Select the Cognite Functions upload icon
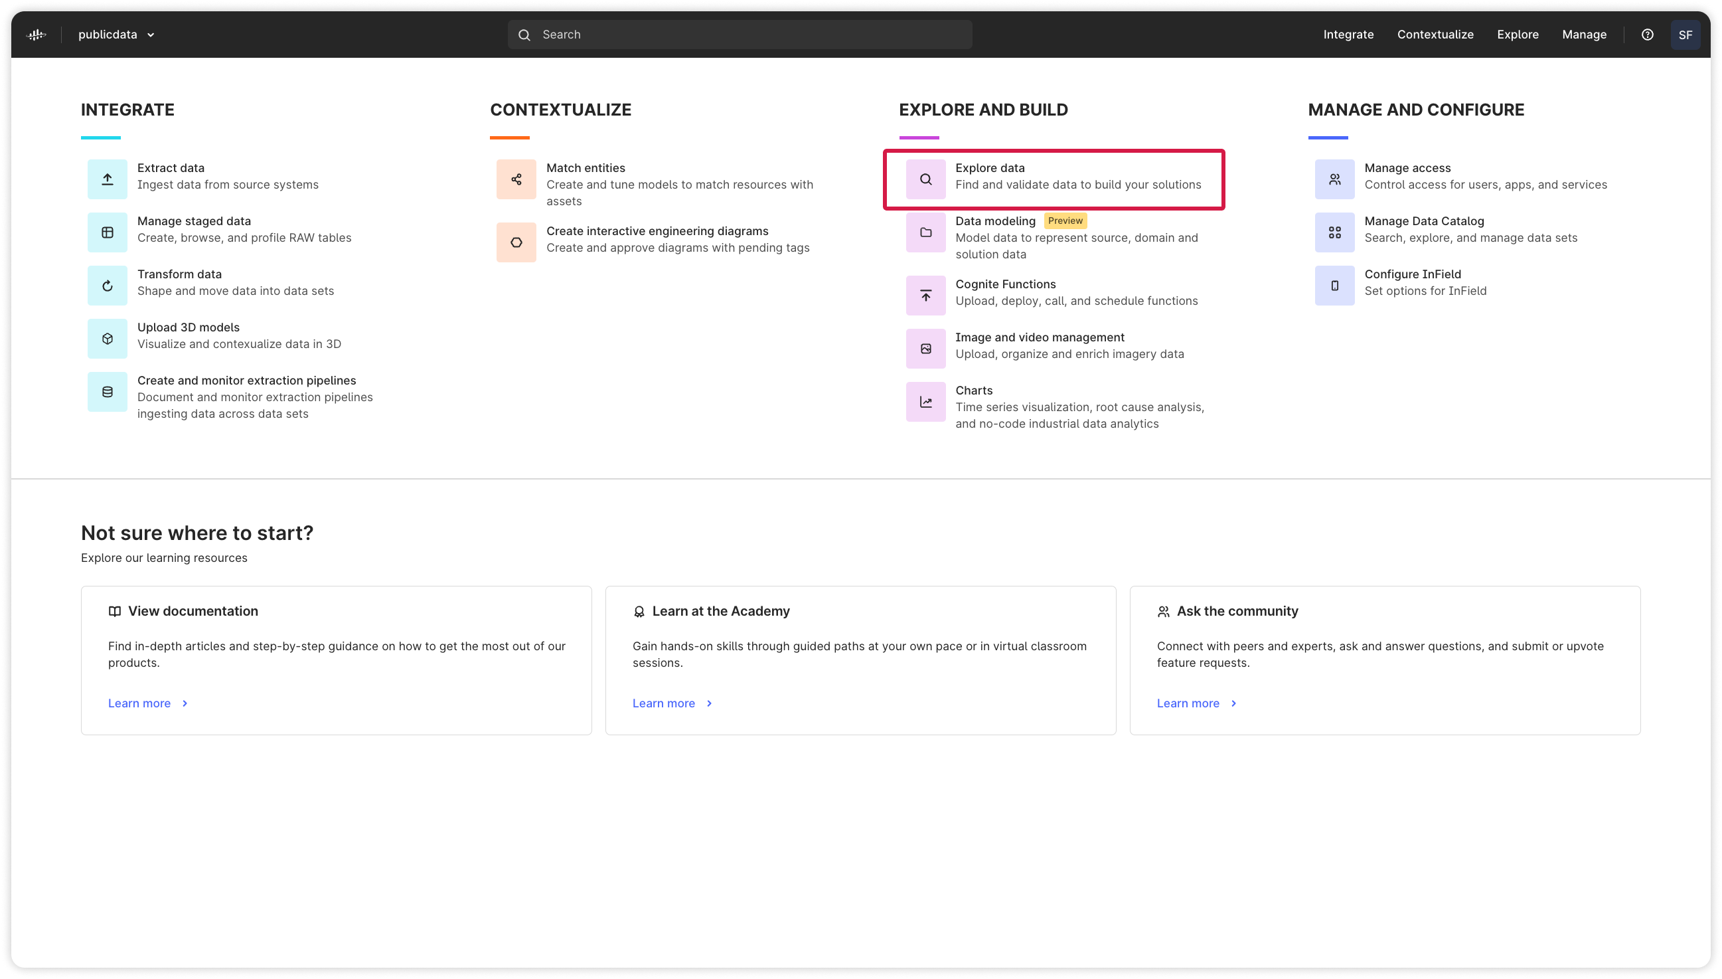Viewport: 1722px width, 979px height. (925, 295)
